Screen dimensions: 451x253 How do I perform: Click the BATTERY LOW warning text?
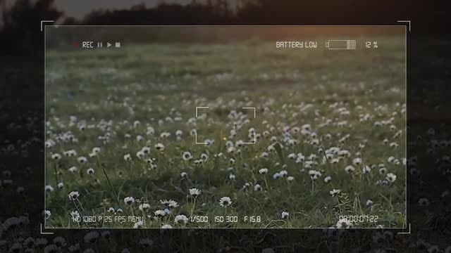coord(296,45)
